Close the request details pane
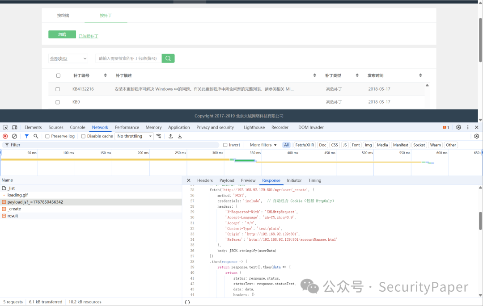Viewport: 483px width, 306px height. coord(189,180)
